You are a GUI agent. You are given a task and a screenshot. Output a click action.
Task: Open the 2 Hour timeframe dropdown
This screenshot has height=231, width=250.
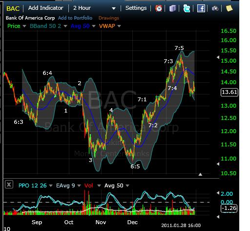pyautogui.click(x=94, y=8)
